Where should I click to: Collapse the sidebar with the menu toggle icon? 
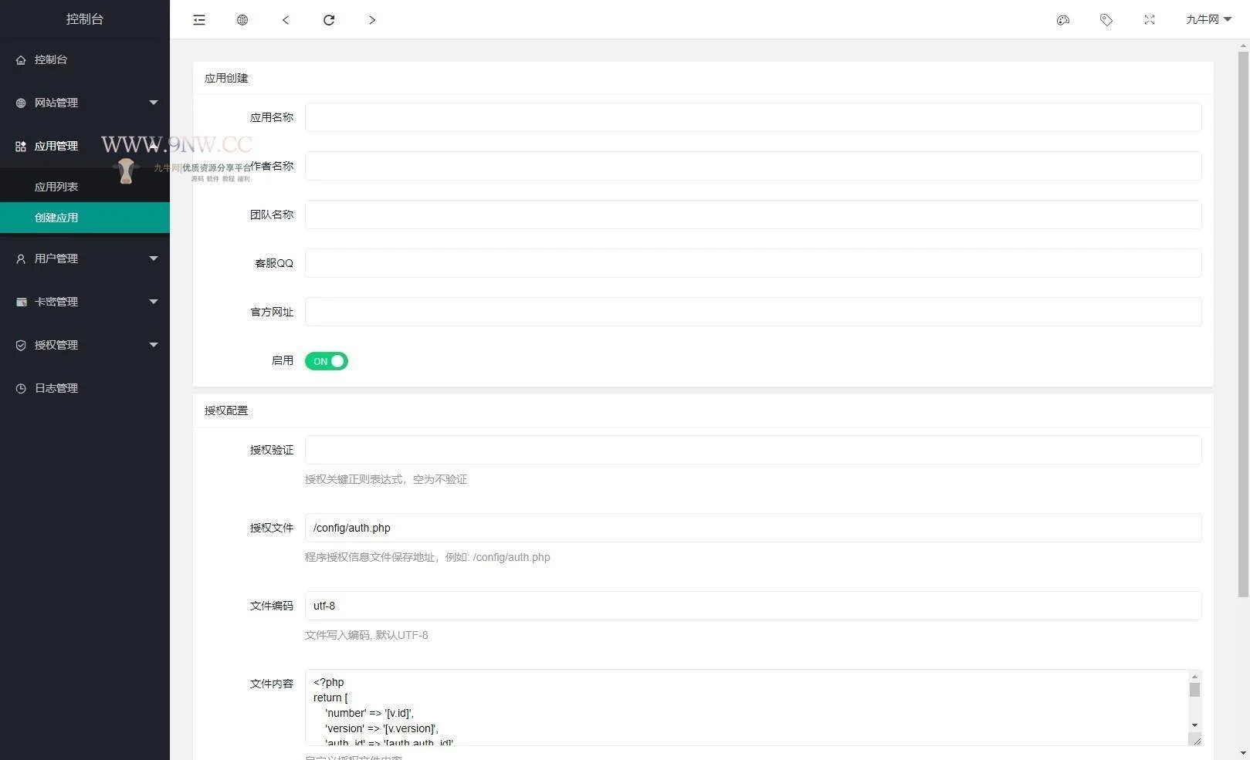(x=198, y=20)
